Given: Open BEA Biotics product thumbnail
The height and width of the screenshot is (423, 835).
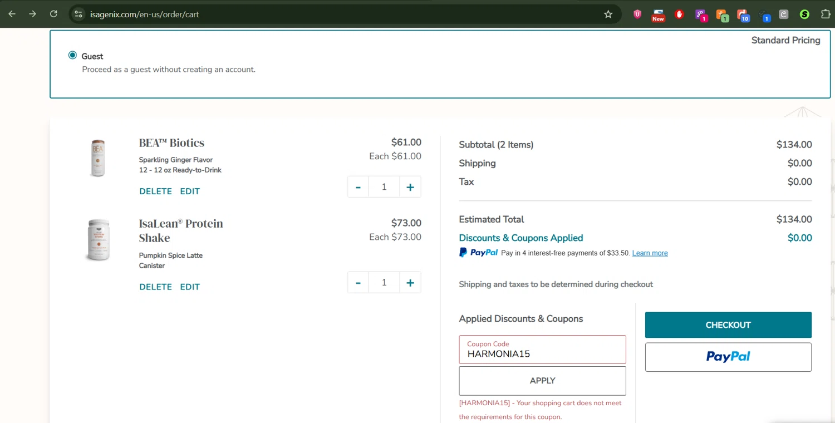Looking at the screenshot, I should pyautogui.click(x=98, y=158).
